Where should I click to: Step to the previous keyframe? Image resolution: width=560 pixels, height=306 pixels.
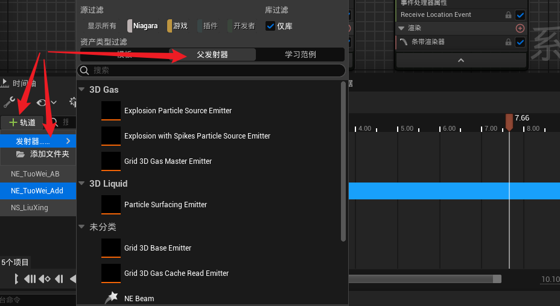tap(45, 279)
